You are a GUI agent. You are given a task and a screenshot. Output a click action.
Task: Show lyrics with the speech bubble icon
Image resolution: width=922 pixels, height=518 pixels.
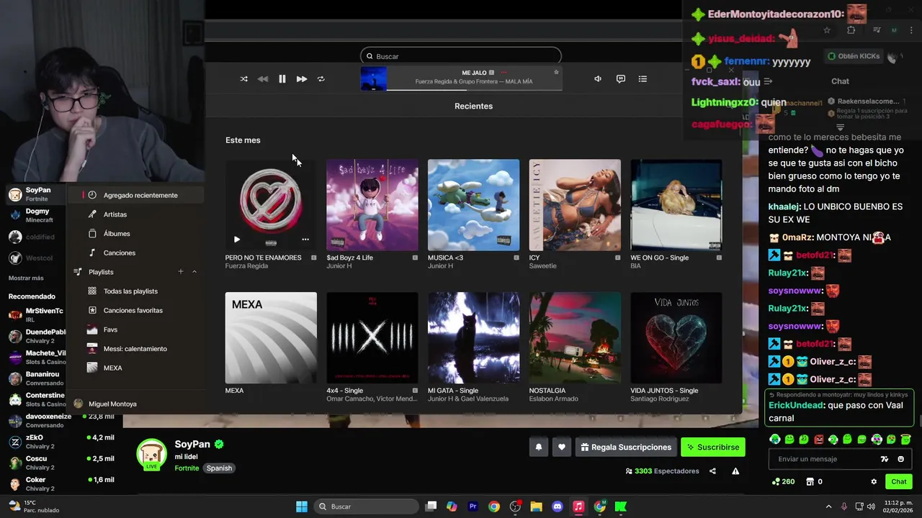coord(621,79)
